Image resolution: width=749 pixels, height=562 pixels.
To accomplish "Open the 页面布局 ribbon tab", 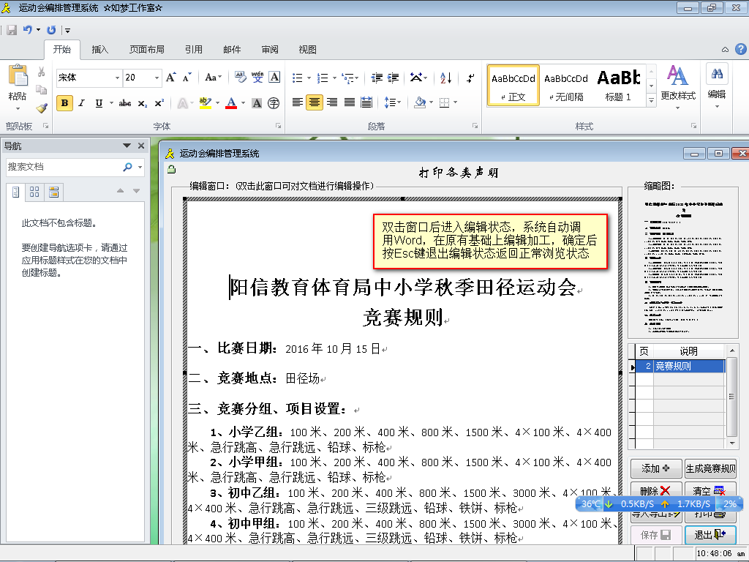I will (x=146, y=50).
